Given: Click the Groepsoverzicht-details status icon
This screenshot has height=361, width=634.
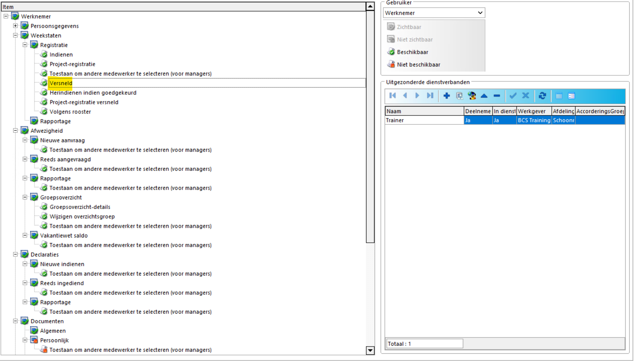Looking at the screenshot, I should coord(44,207).
